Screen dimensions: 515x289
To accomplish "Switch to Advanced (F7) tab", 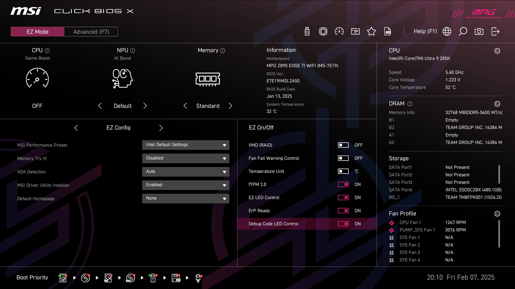I will [91, 32].
